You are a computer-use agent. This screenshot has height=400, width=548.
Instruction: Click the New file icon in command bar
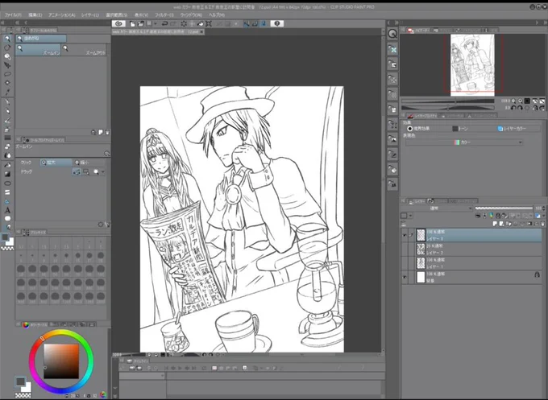[x=132, y=23]
